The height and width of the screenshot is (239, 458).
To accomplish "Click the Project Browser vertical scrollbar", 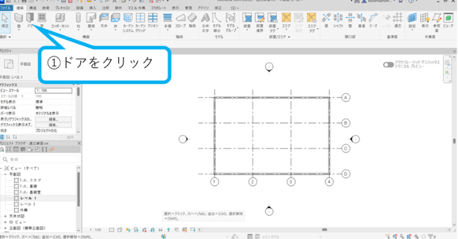I will [x=78, y=189].
